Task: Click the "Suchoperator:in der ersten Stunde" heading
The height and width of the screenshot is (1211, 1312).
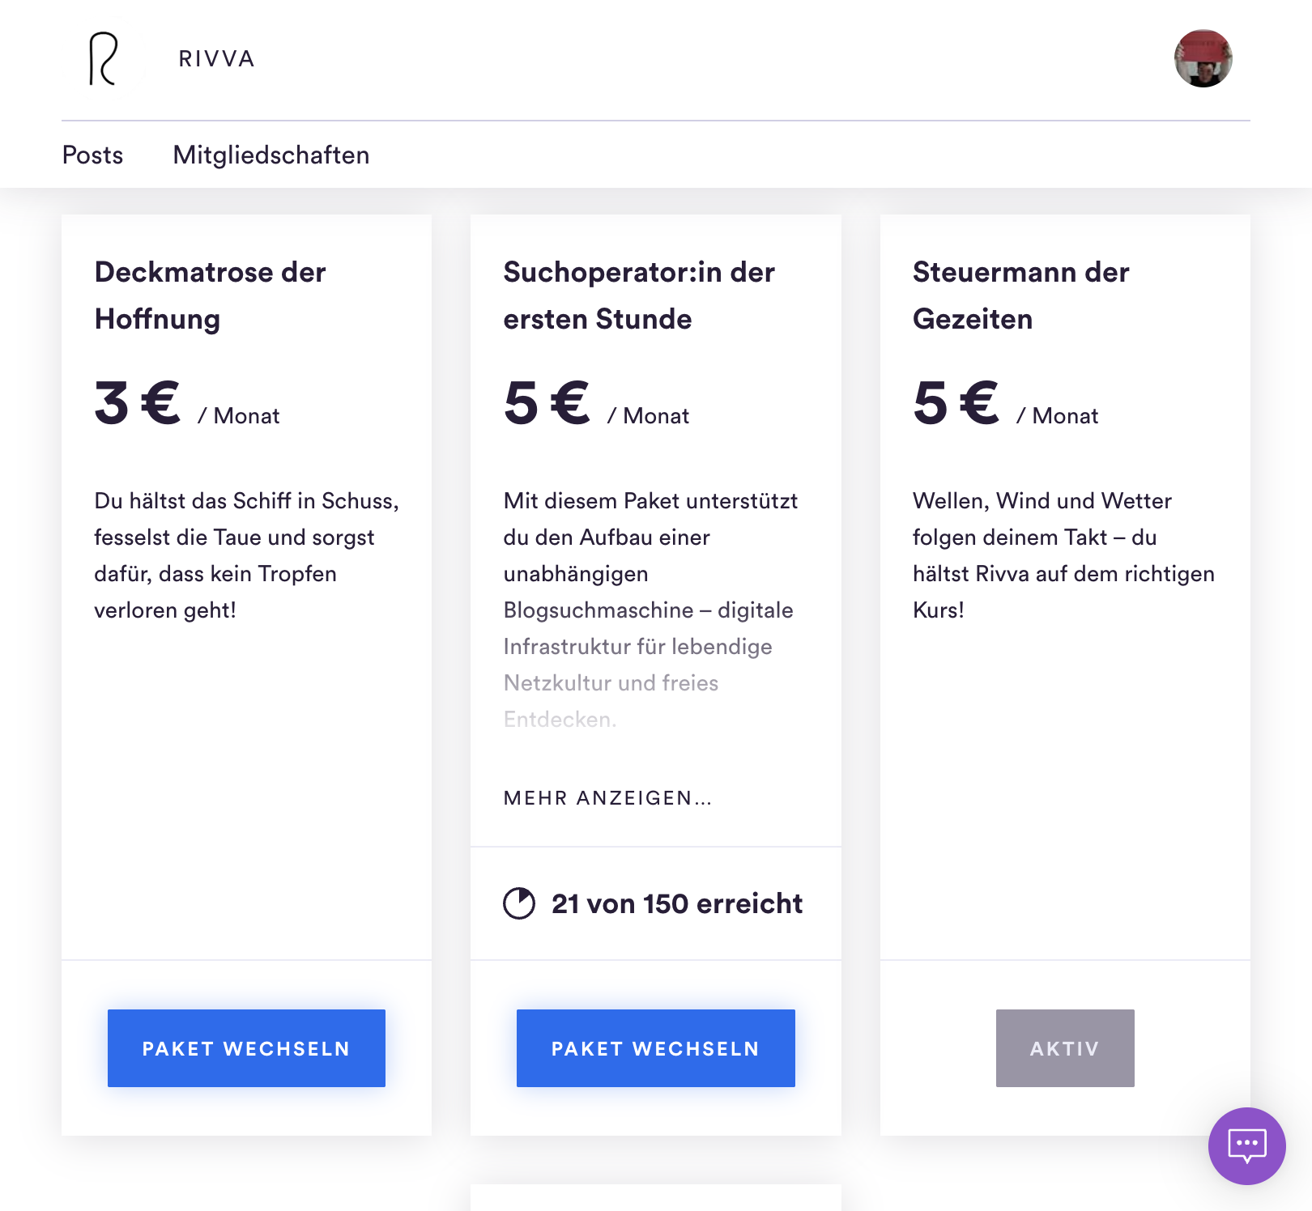Action: 638,295
